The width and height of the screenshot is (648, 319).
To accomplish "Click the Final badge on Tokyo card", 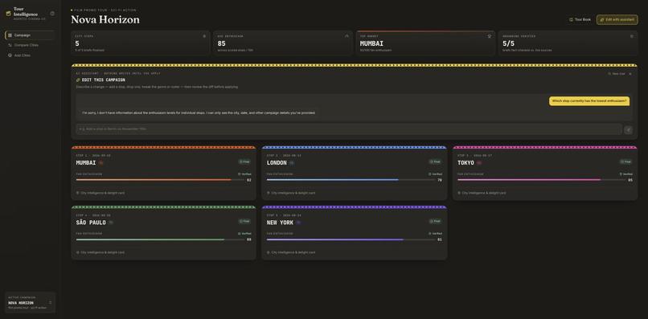I will click(625, 162).
